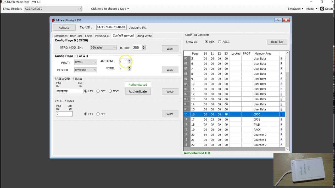Select the Config/Password tab

tap(123, 36)
